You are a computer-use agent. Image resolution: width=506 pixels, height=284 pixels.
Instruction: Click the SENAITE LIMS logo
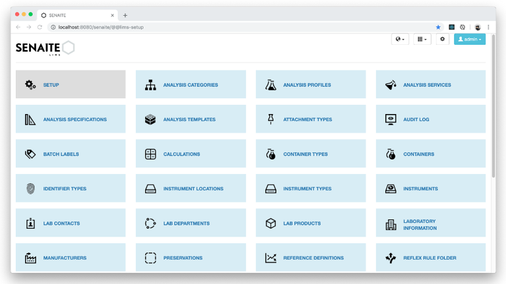[x=45, y=48]
